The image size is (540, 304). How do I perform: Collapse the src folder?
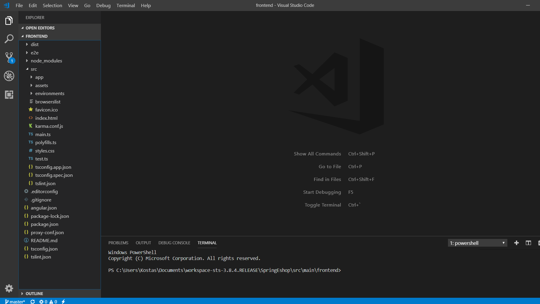(59, 69)
